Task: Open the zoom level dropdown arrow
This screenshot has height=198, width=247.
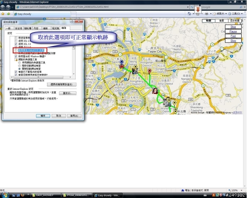Action: [241, 190]
